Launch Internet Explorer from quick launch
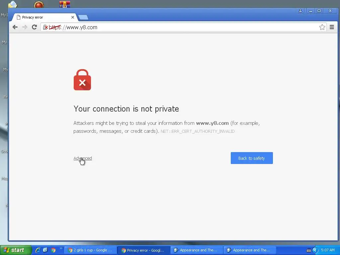The height and width of the screenshot is (255, 340). click(x=38, y=250)
